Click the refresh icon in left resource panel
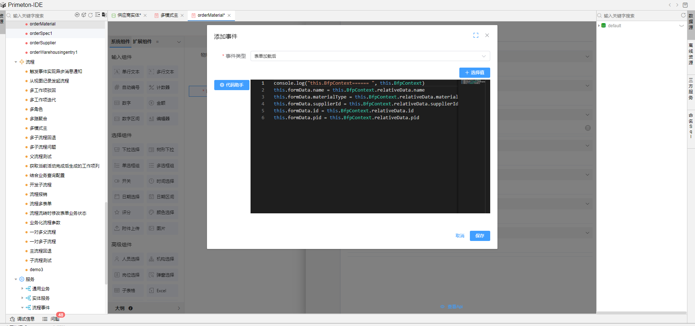Viewport: 695px width, 326px height. (90, 15)
